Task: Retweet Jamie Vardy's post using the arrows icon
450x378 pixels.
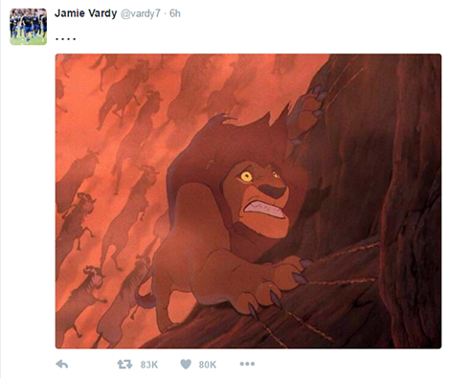Action: [x=124, y=364]
